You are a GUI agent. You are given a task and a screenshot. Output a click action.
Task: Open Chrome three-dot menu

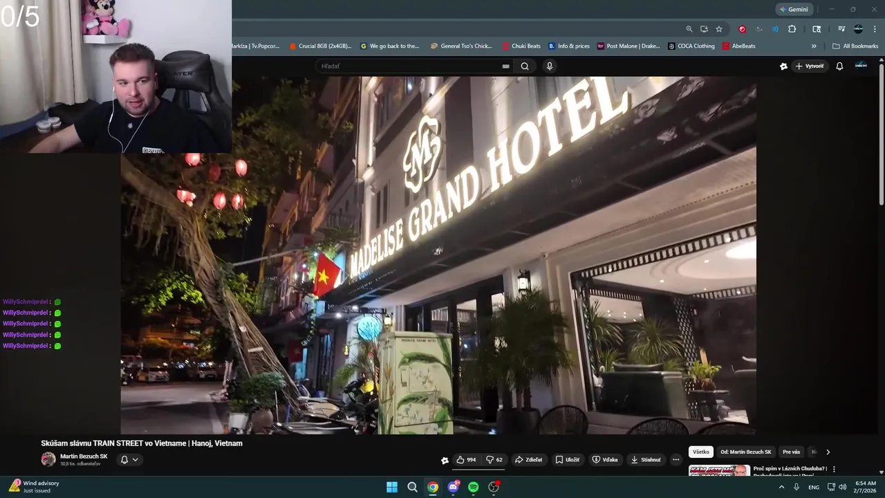(x=874, y=29)
